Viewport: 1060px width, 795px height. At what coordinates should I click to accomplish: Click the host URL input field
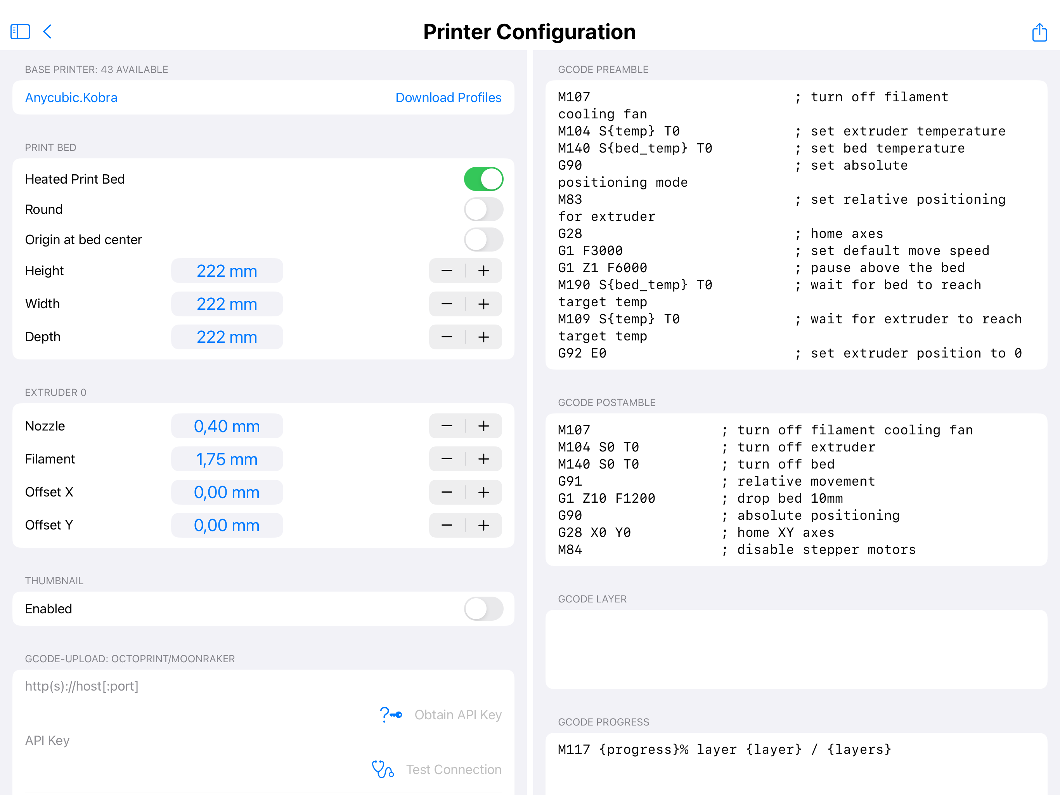(263, 686)
